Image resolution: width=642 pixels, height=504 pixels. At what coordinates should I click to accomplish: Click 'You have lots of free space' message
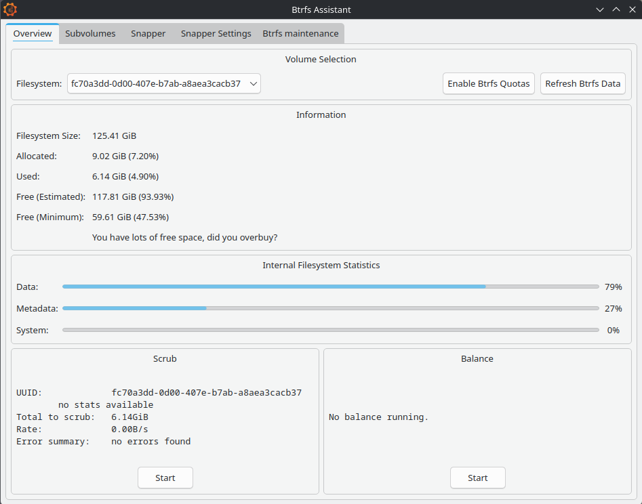point(184,237)
